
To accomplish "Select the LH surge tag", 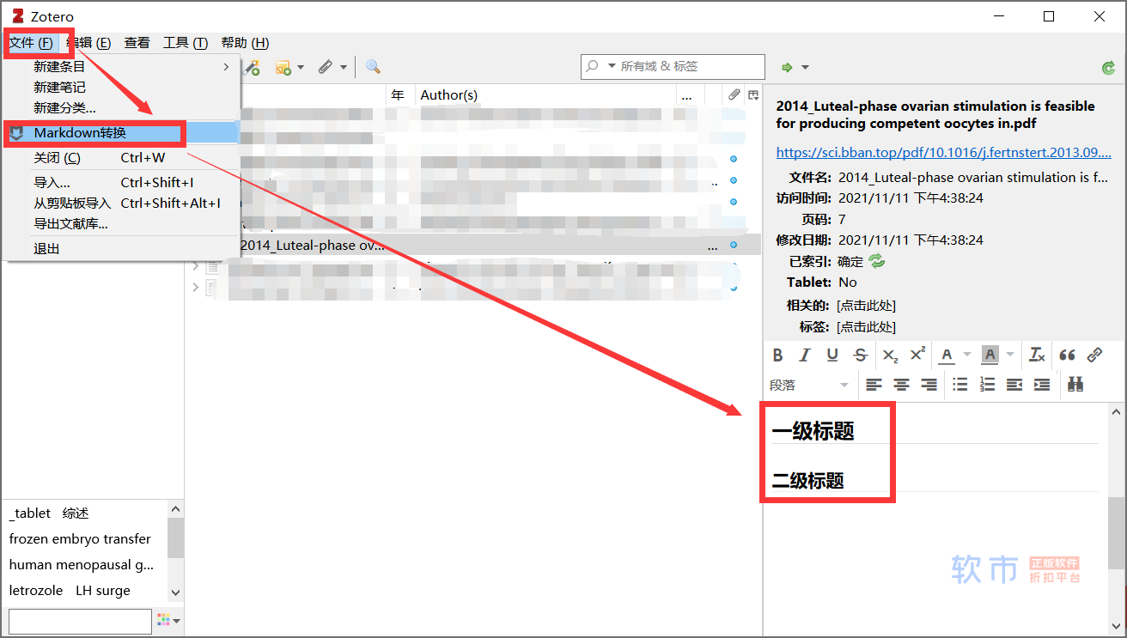I will pos(103,591).
